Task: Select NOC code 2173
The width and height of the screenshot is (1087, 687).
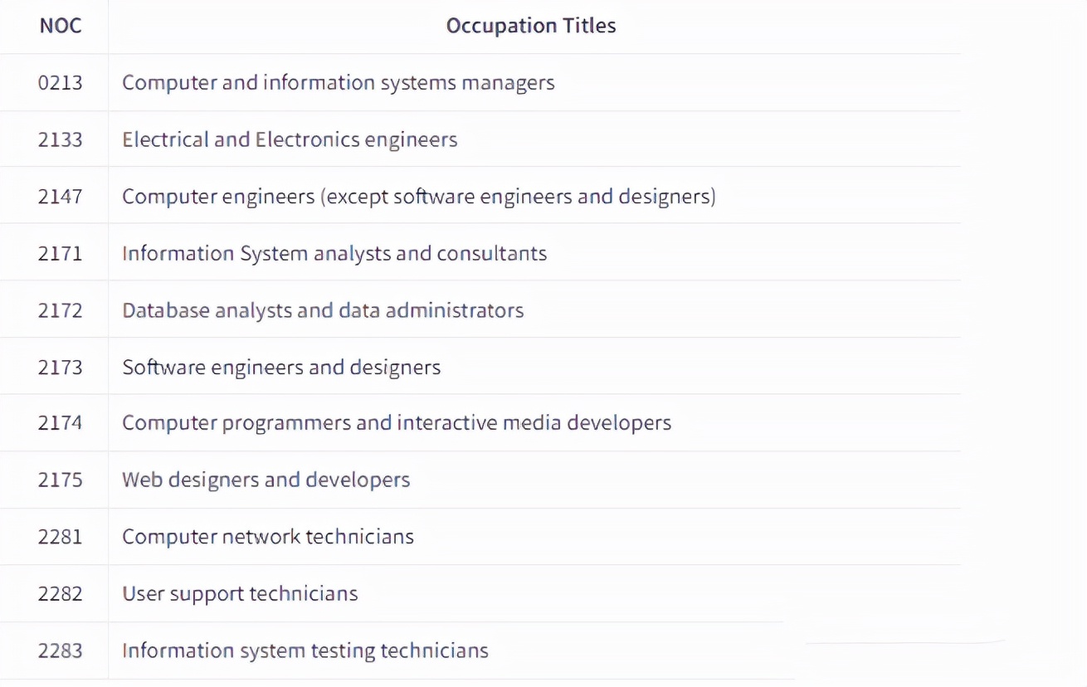Action: (x=61, y=367)
